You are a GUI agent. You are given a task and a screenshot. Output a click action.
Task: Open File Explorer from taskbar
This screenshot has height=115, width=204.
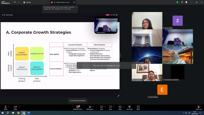click(13, 113)
